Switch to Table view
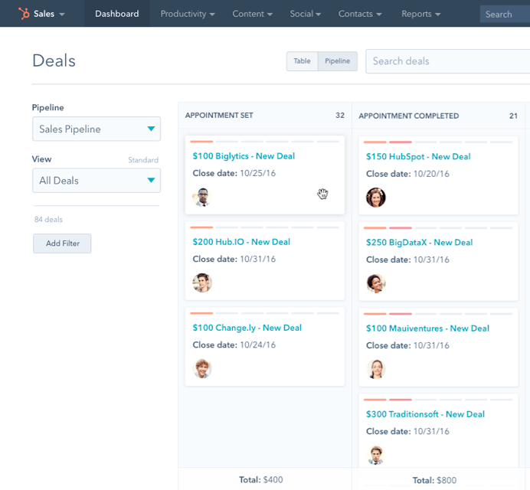This screenshot has width=530, height=490. [x=302, y=61]
